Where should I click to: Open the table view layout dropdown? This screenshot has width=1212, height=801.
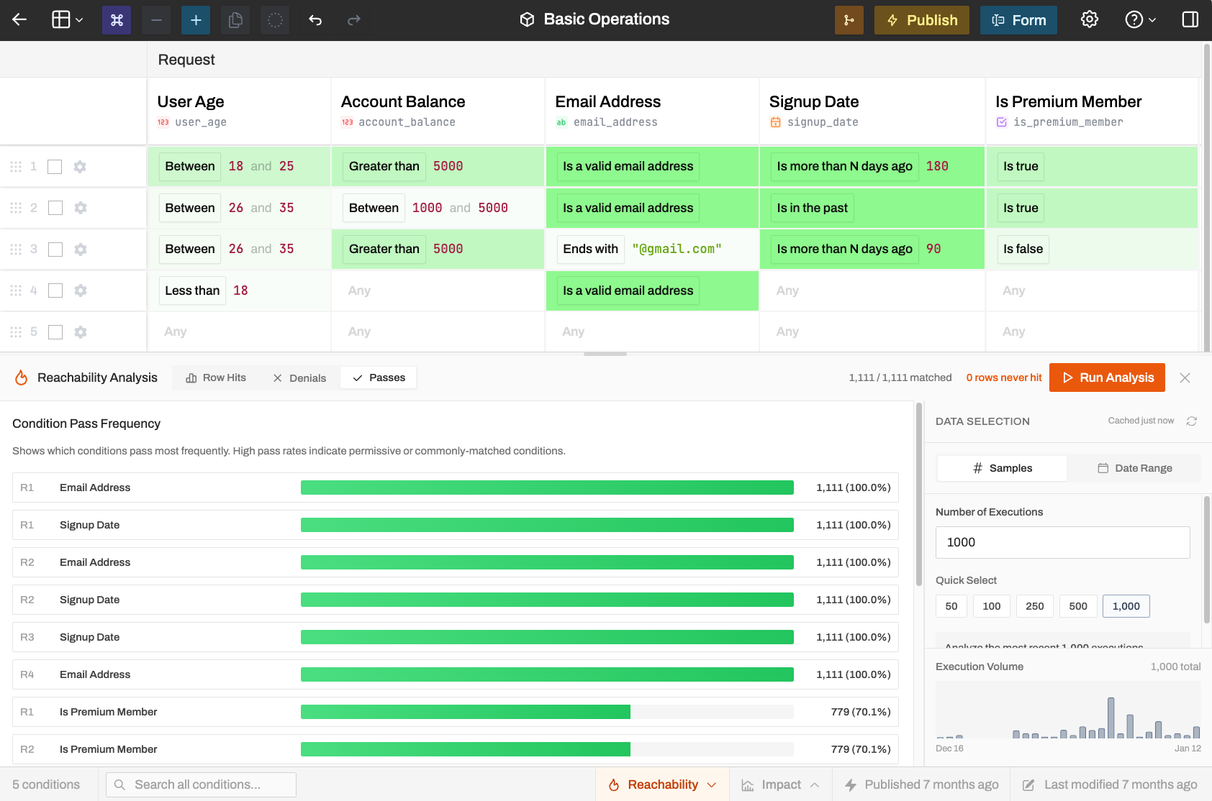tap(68, 20)
